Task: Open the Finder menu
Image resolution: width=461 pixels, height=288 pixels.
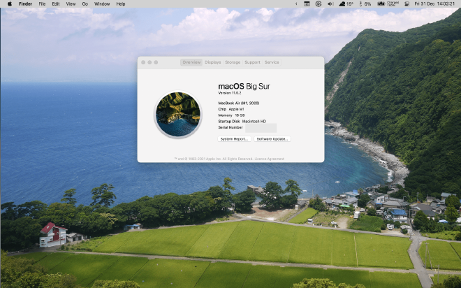Action: (25, 3)
